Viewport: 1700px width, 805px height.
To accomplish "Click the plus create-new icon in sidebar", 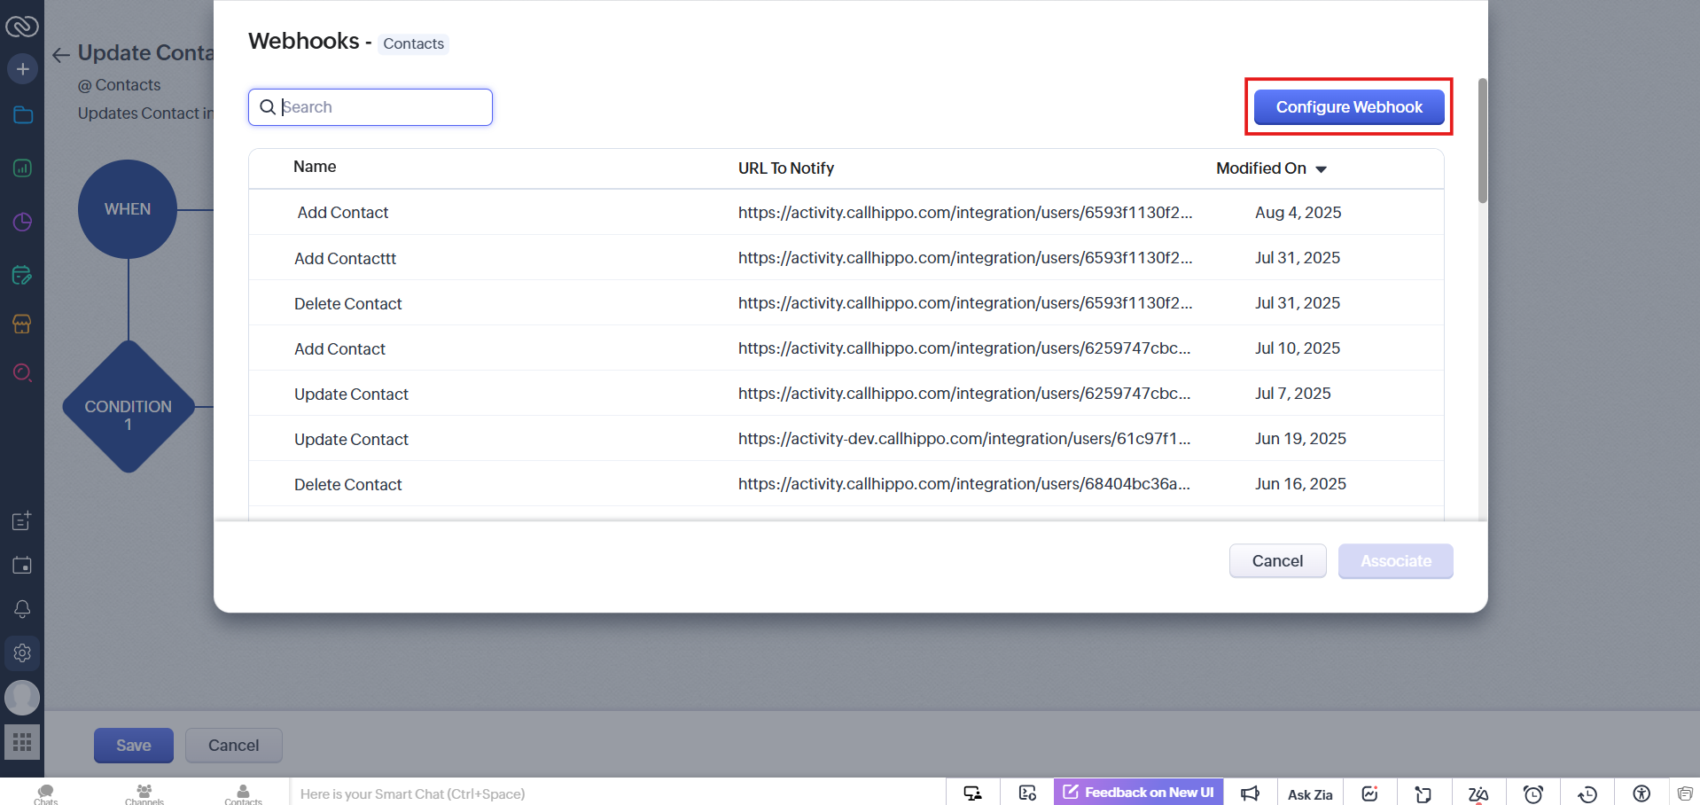I will pos(22,69).
